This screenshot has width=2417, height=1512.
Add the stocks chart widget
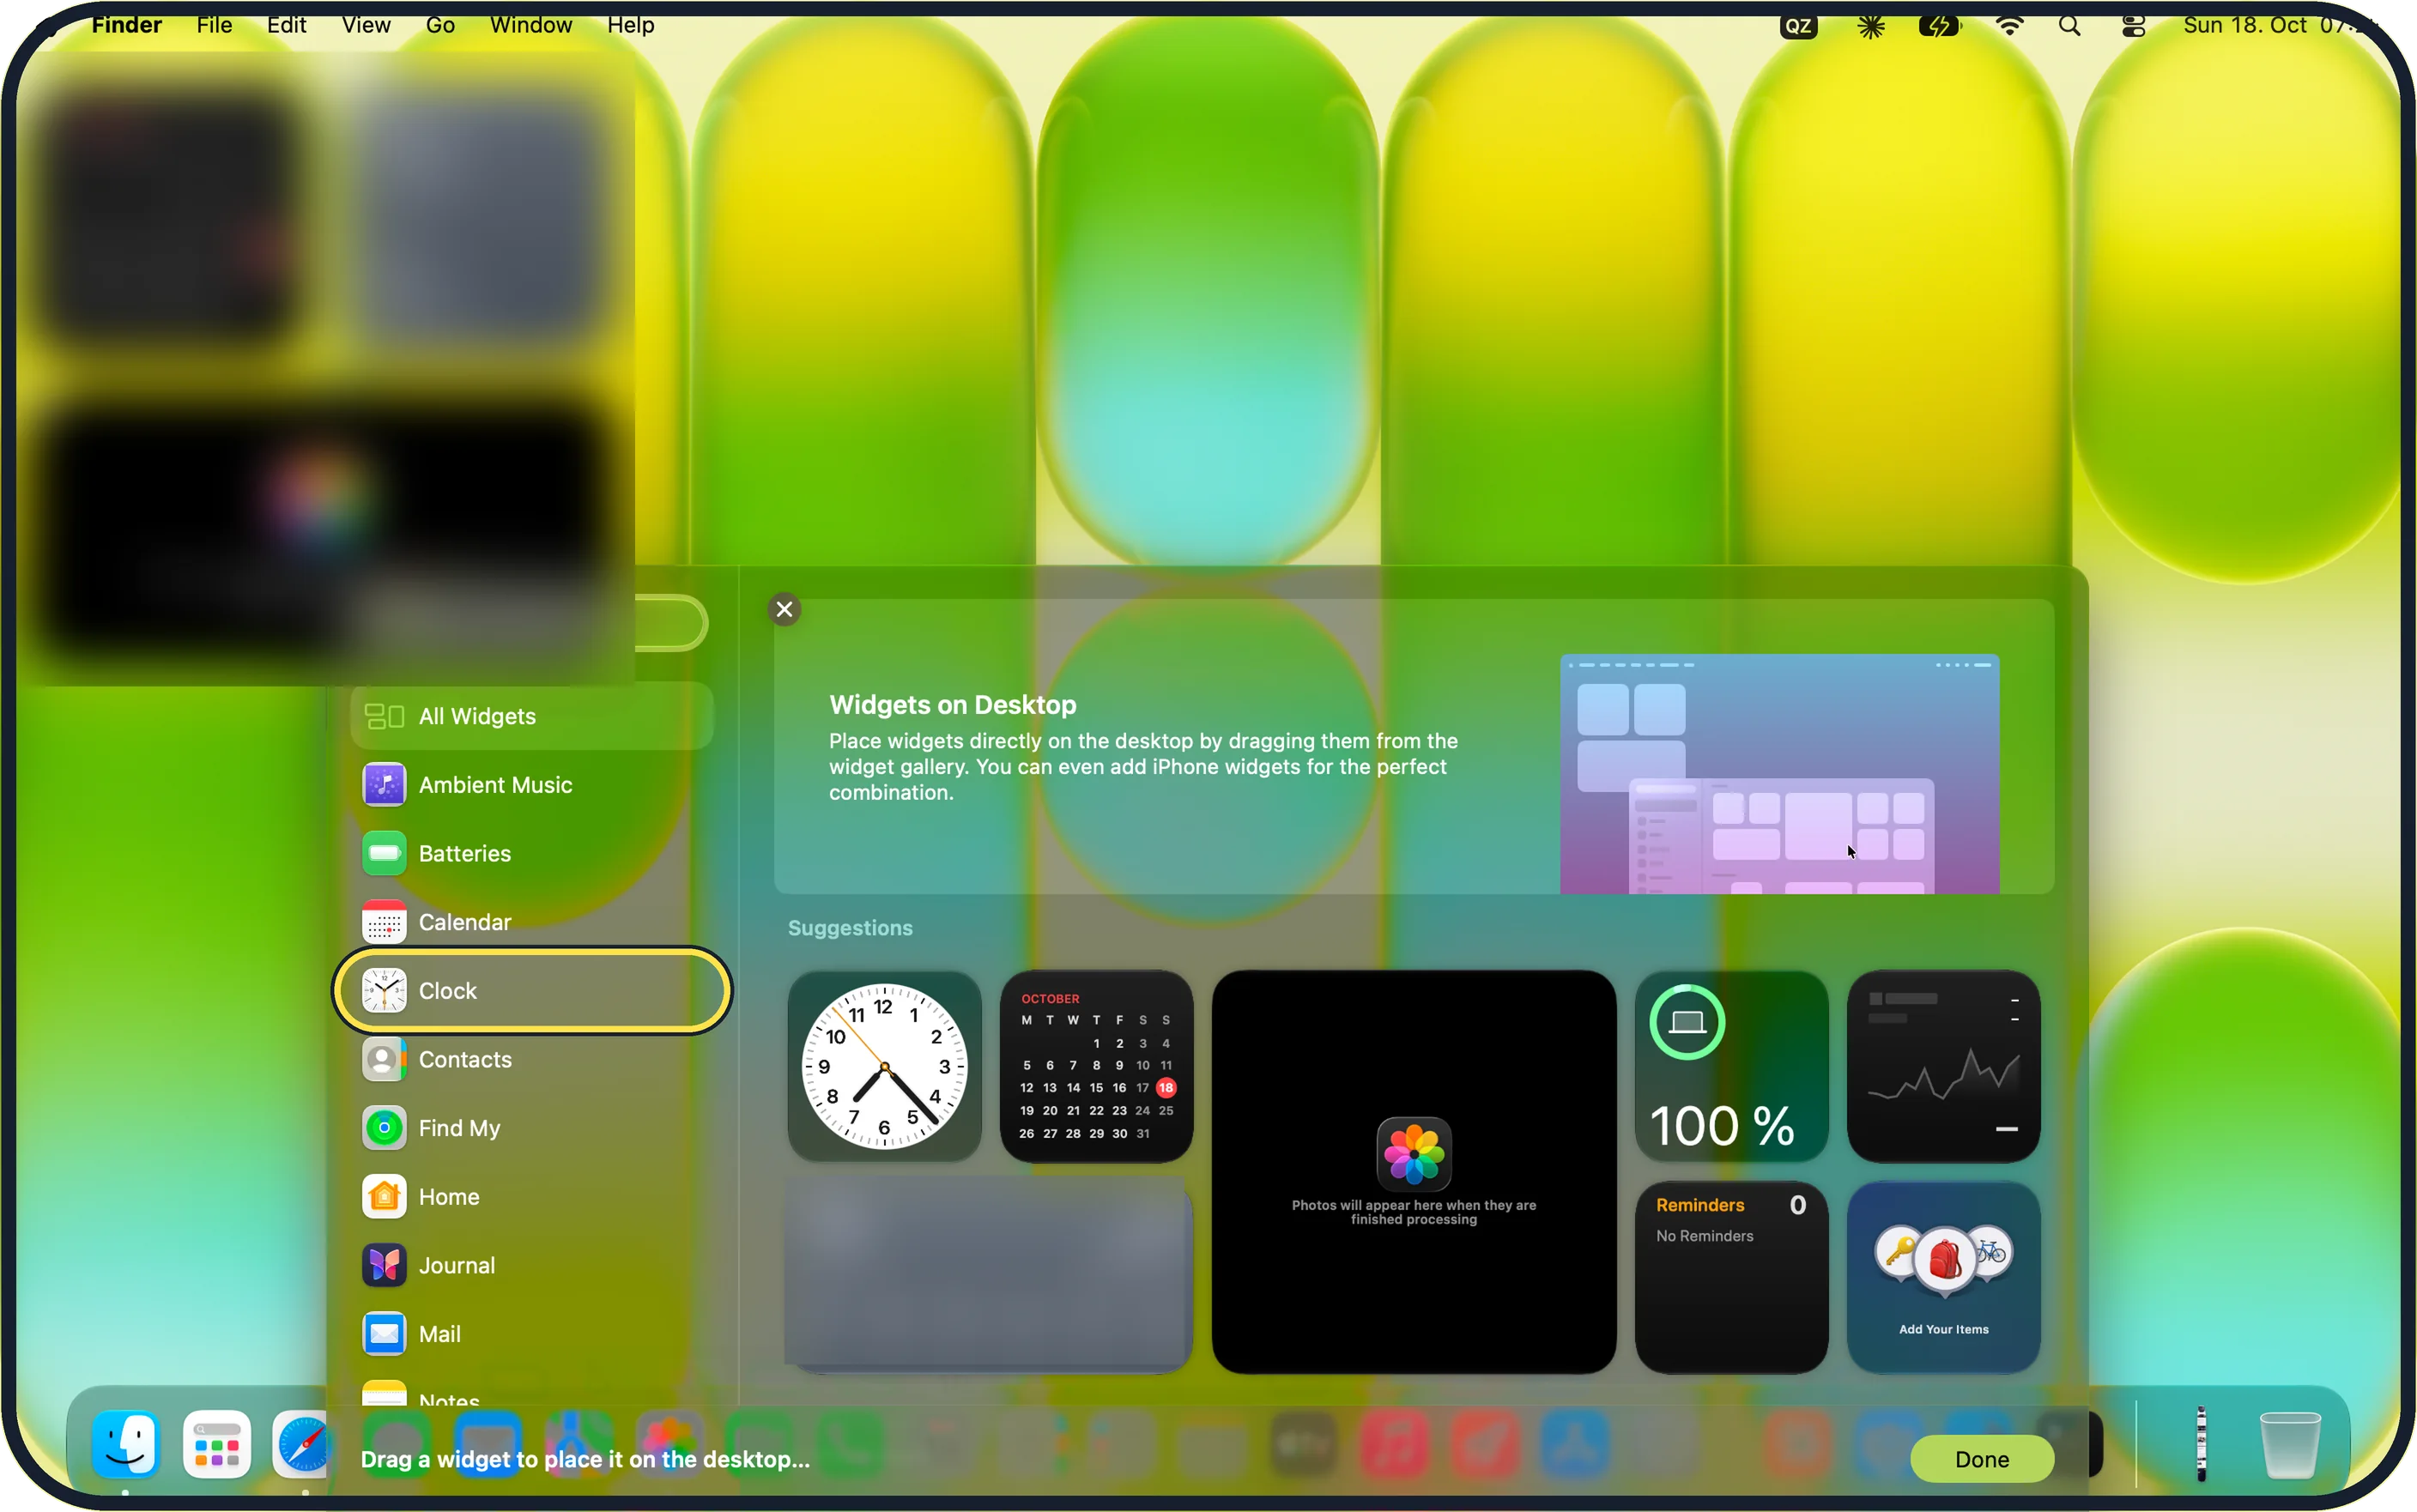[x=1943, y=1066]
